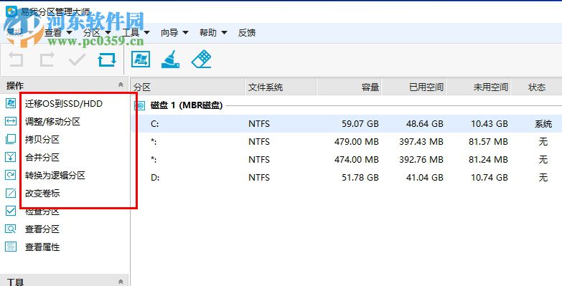
Task: Open the 向导 menu
Action: point(174,32)
